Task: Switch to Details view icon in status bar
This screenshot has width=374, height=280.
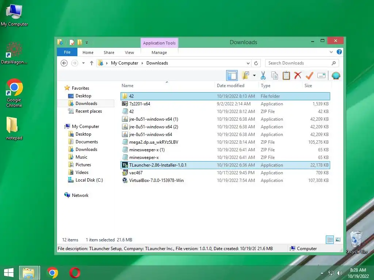Action: tap(330, 240)
